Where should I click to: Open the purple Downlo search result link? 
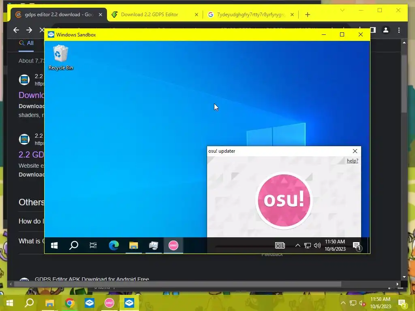(32, 95)
